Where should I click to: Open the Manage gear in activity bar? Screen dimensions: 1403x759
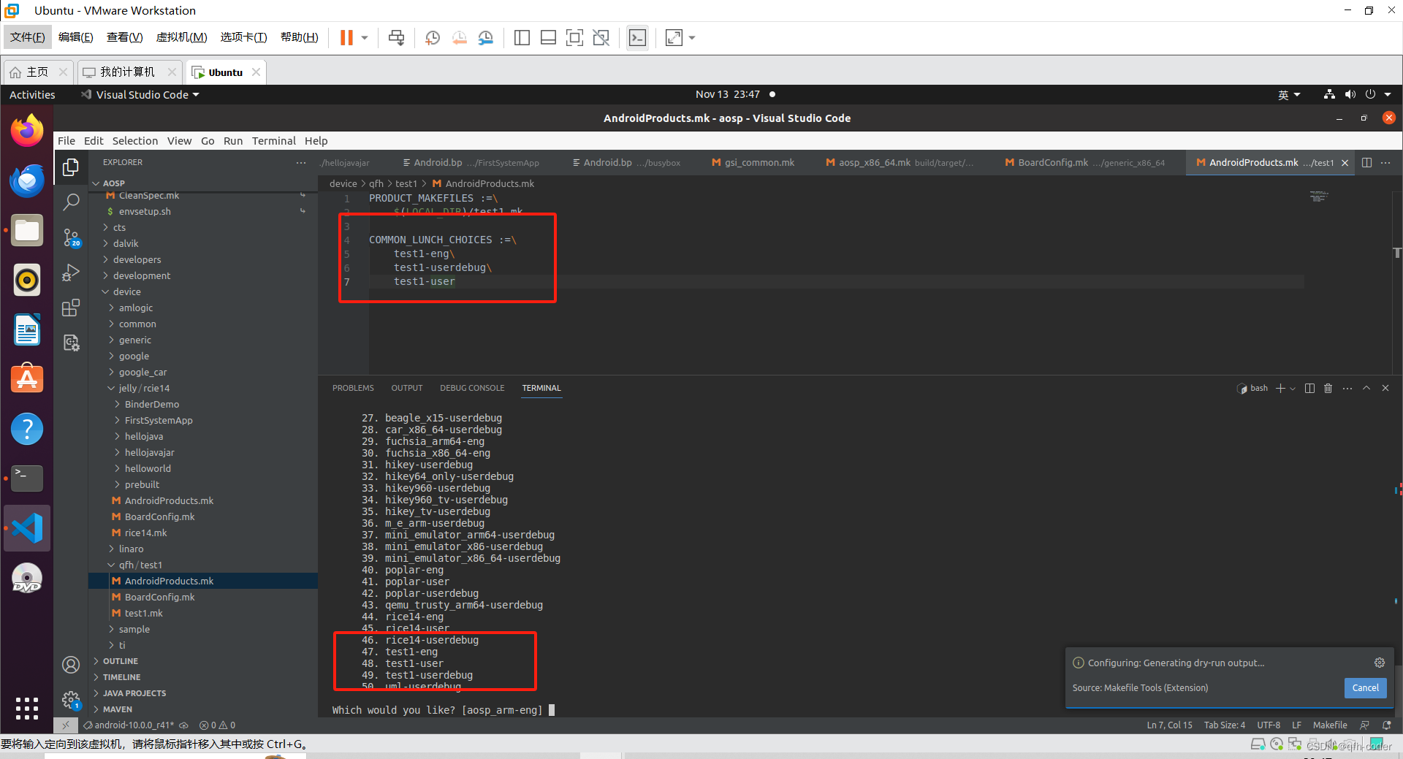coord(71,700)
